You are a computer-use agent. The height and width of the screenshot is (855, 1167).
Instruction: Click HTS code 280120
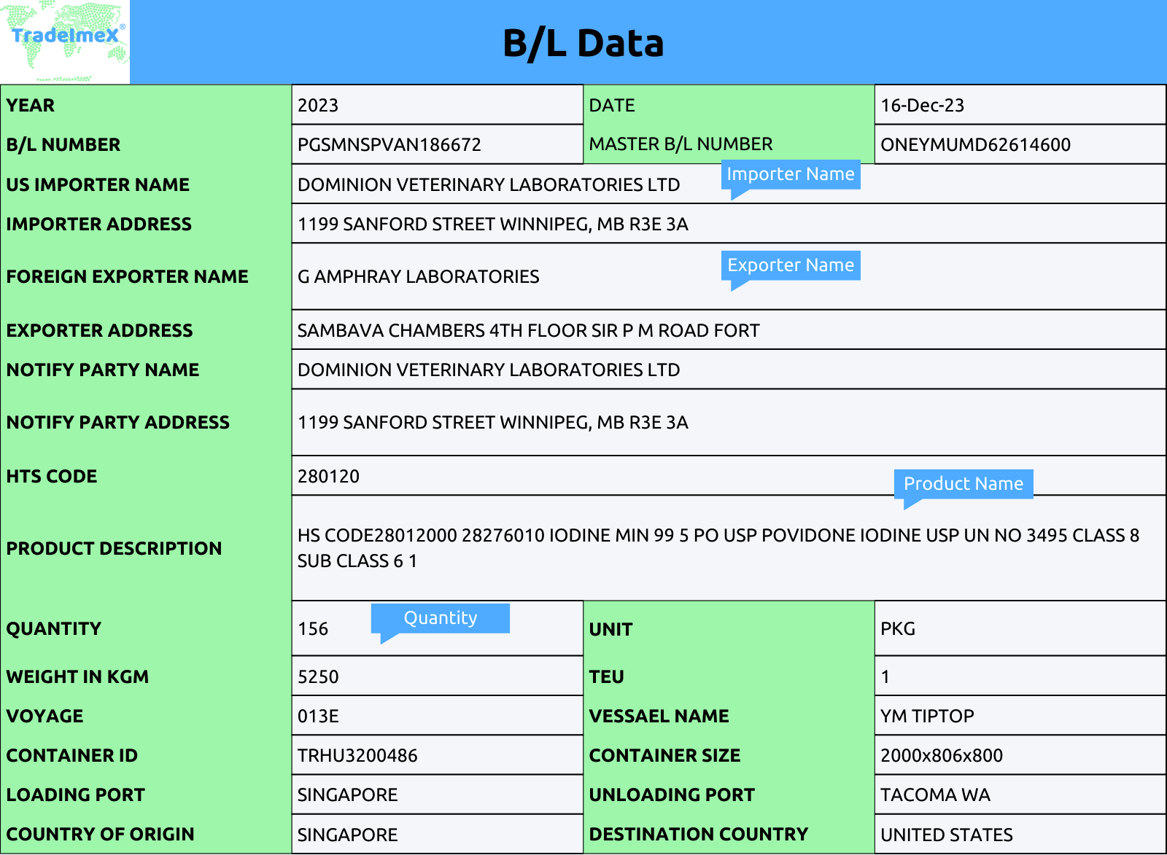point(328,477)
